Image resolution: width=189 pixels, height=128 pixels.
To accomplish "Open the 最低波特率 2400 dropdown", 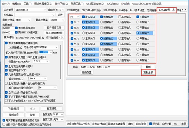I will coord(23,20).
